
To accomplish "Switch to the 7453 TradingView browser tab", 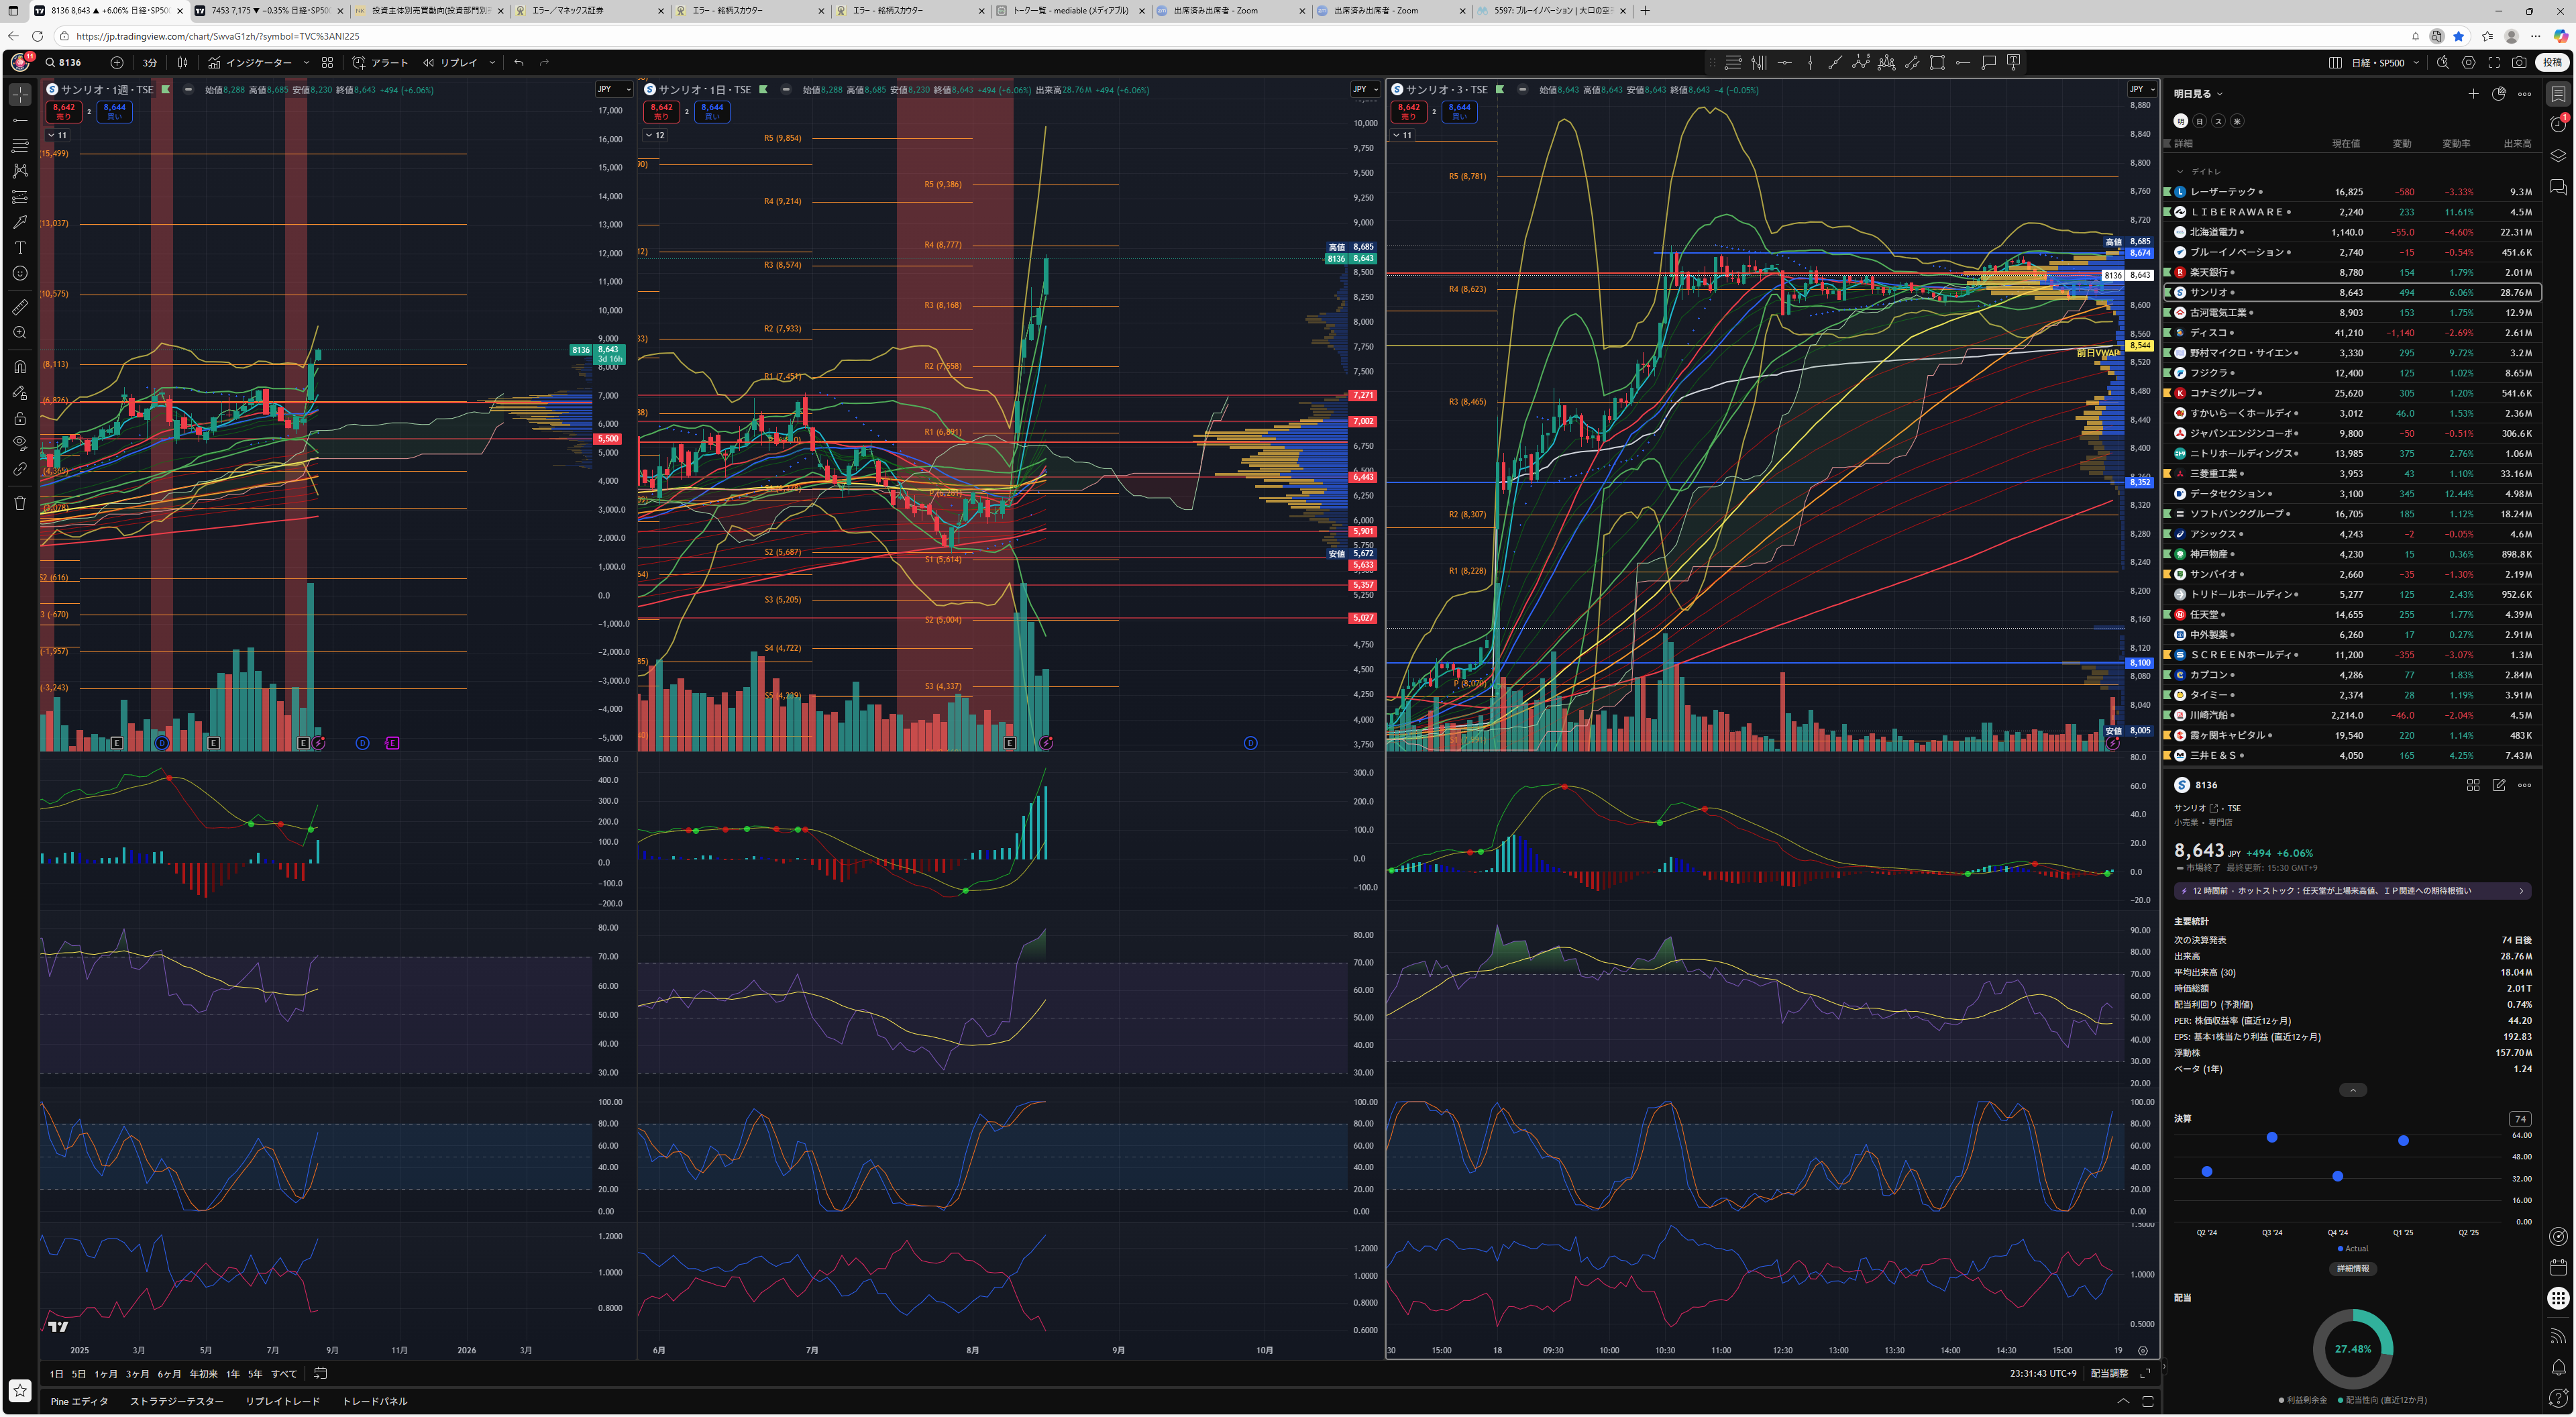I will (268, 11).
